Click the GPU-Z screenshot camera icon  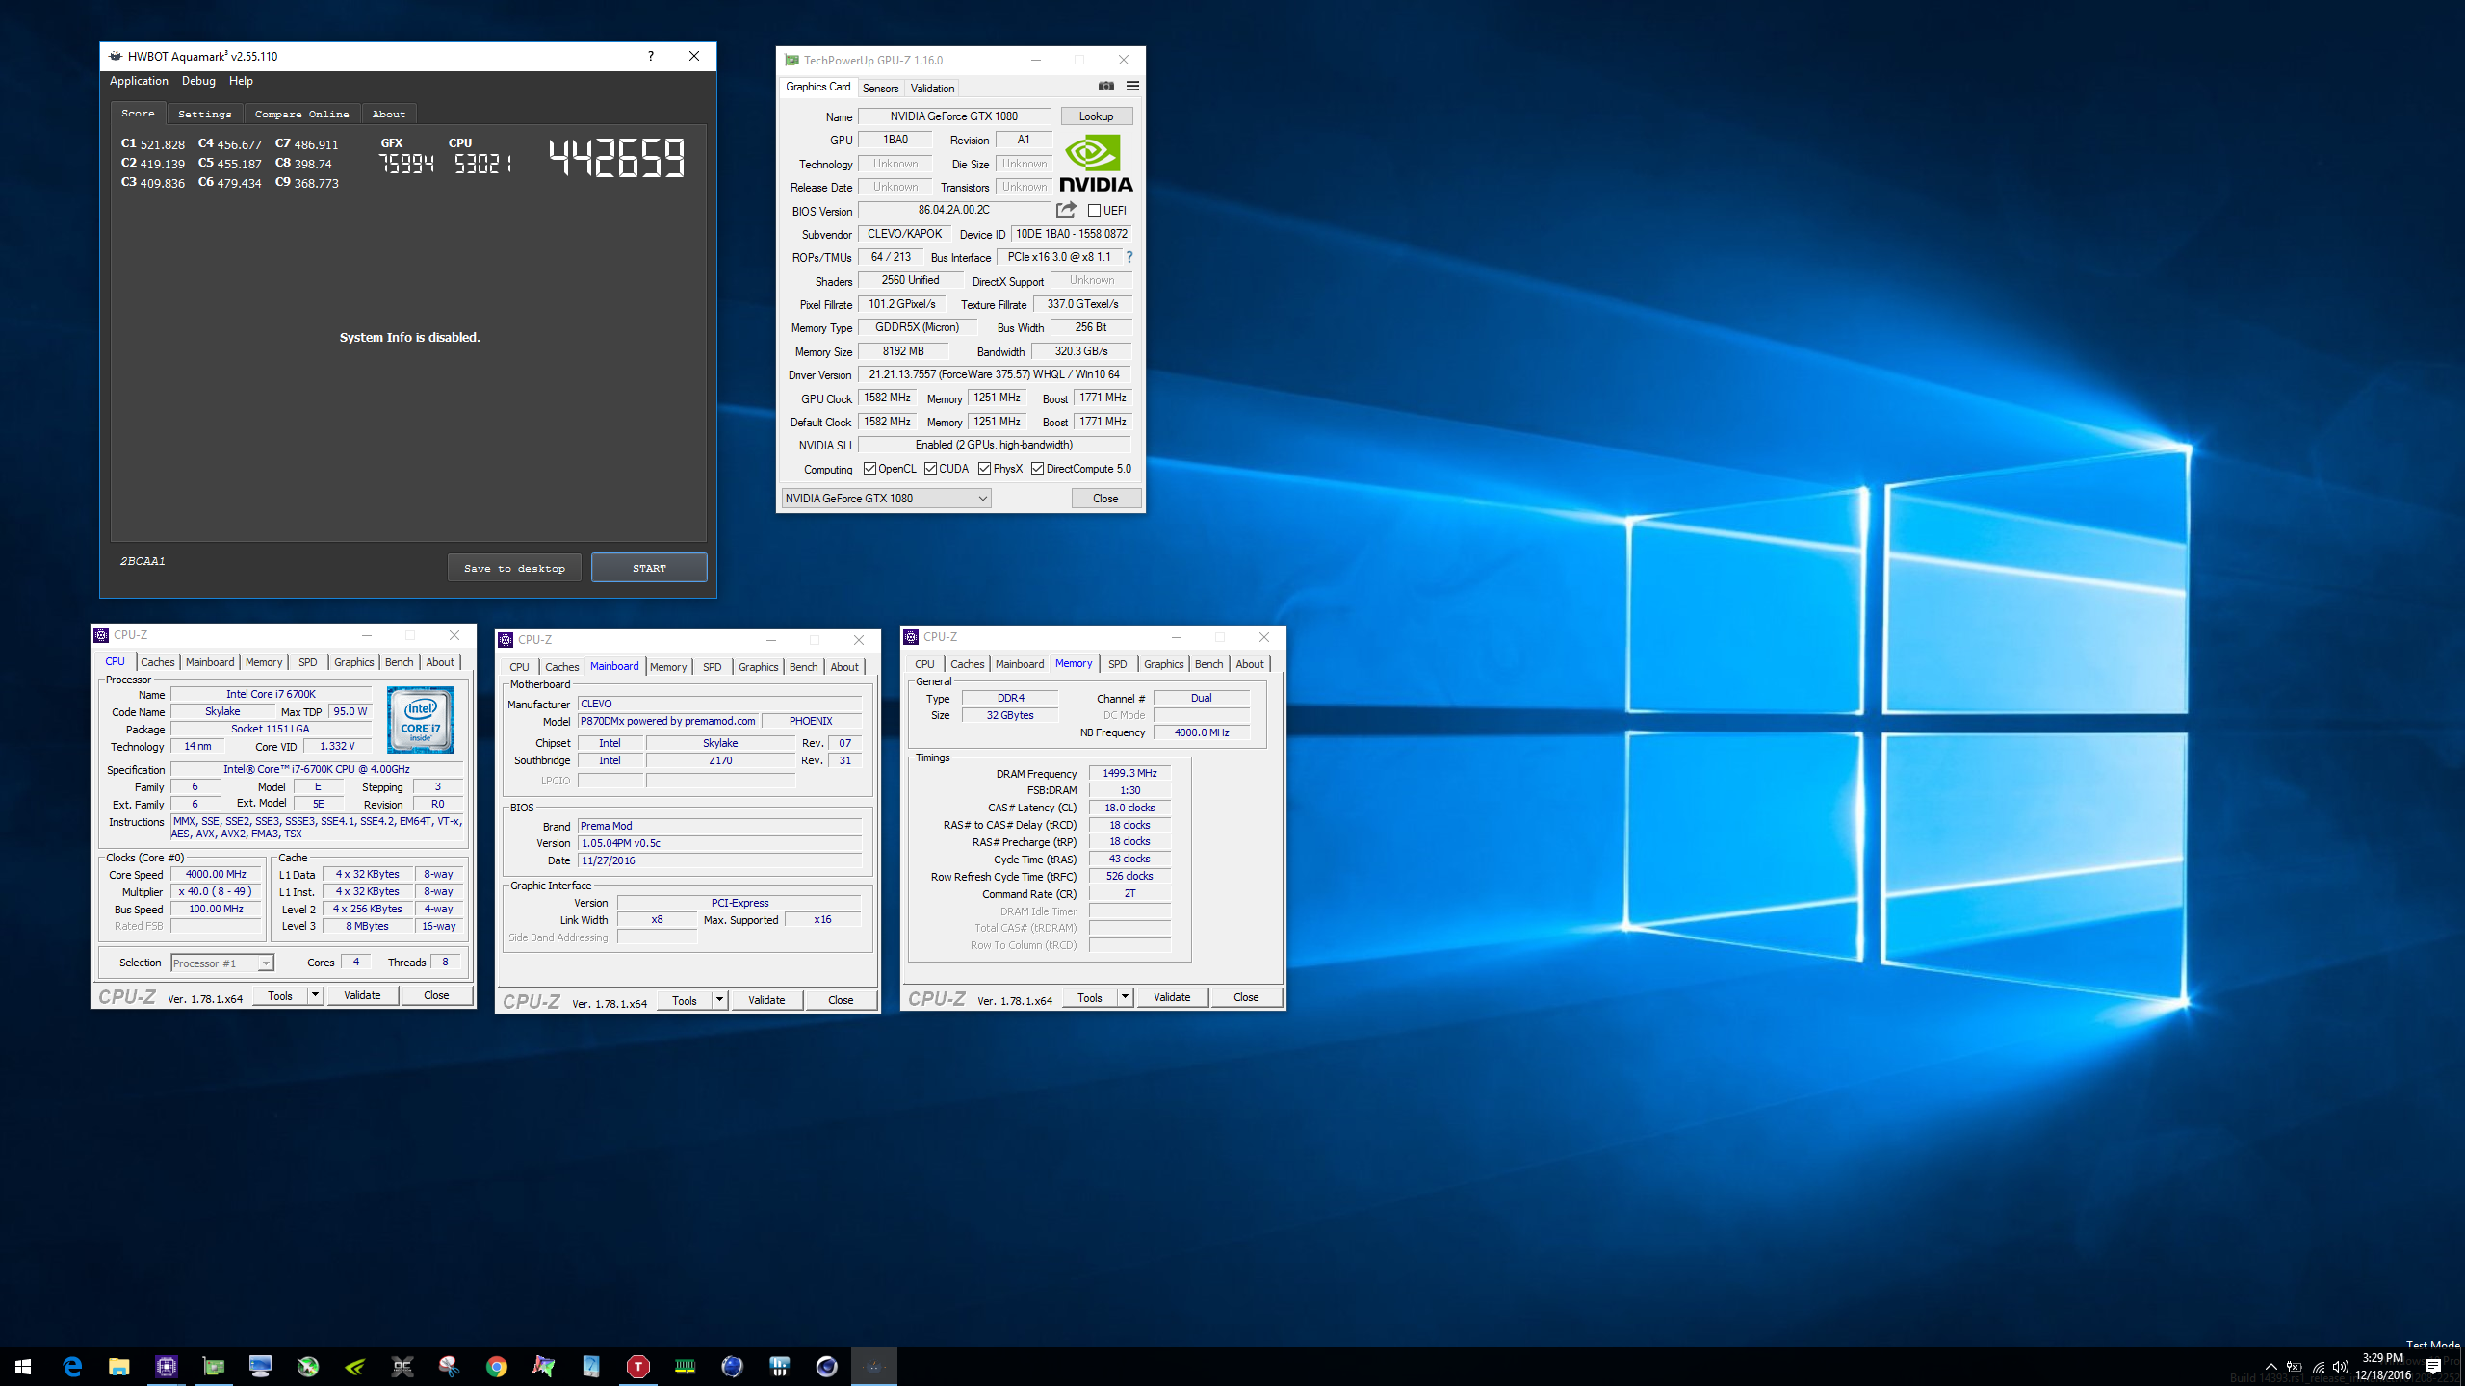pos(1106,87)
